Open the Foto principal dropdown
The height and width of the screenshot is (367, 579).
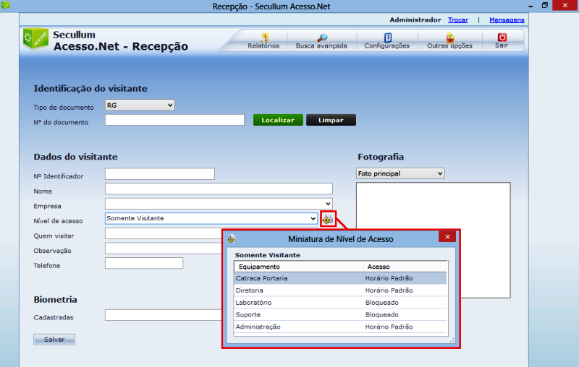[400, 173]
